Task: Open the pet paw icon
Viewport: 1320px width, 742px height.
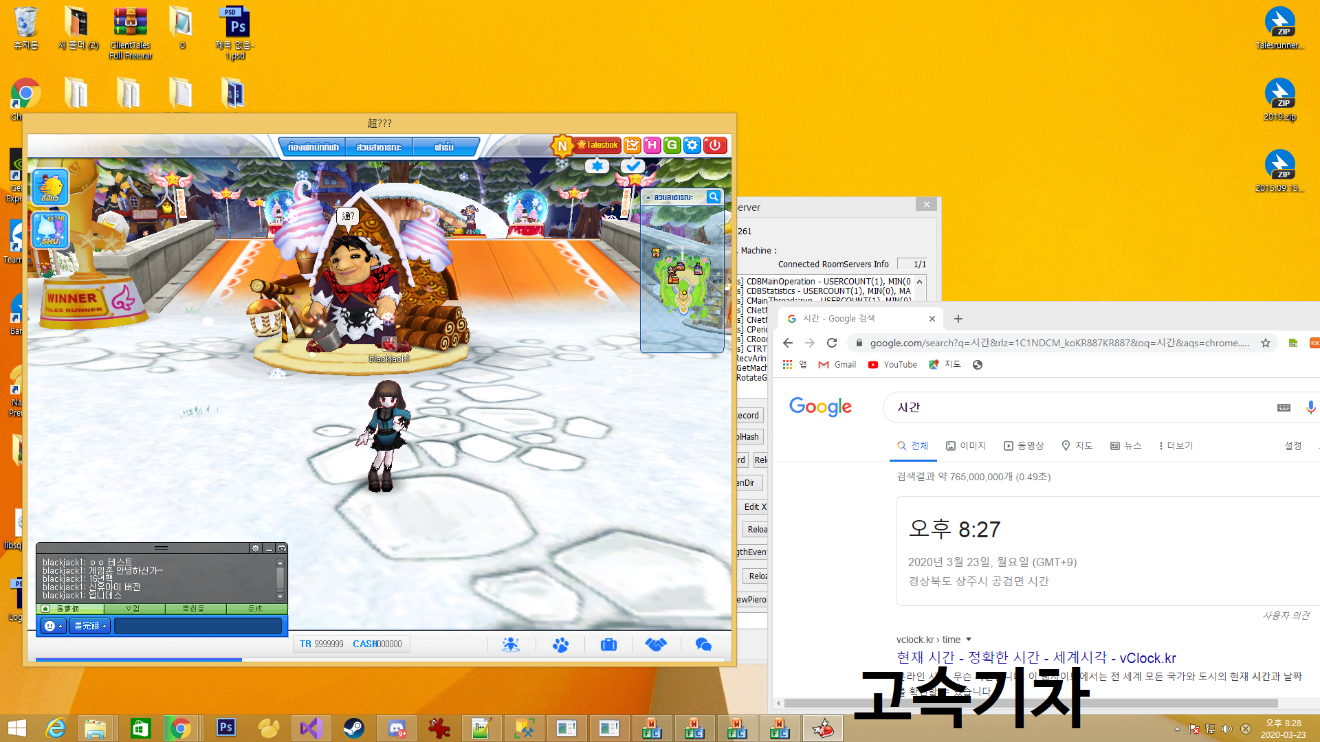Action: [560, 644]
